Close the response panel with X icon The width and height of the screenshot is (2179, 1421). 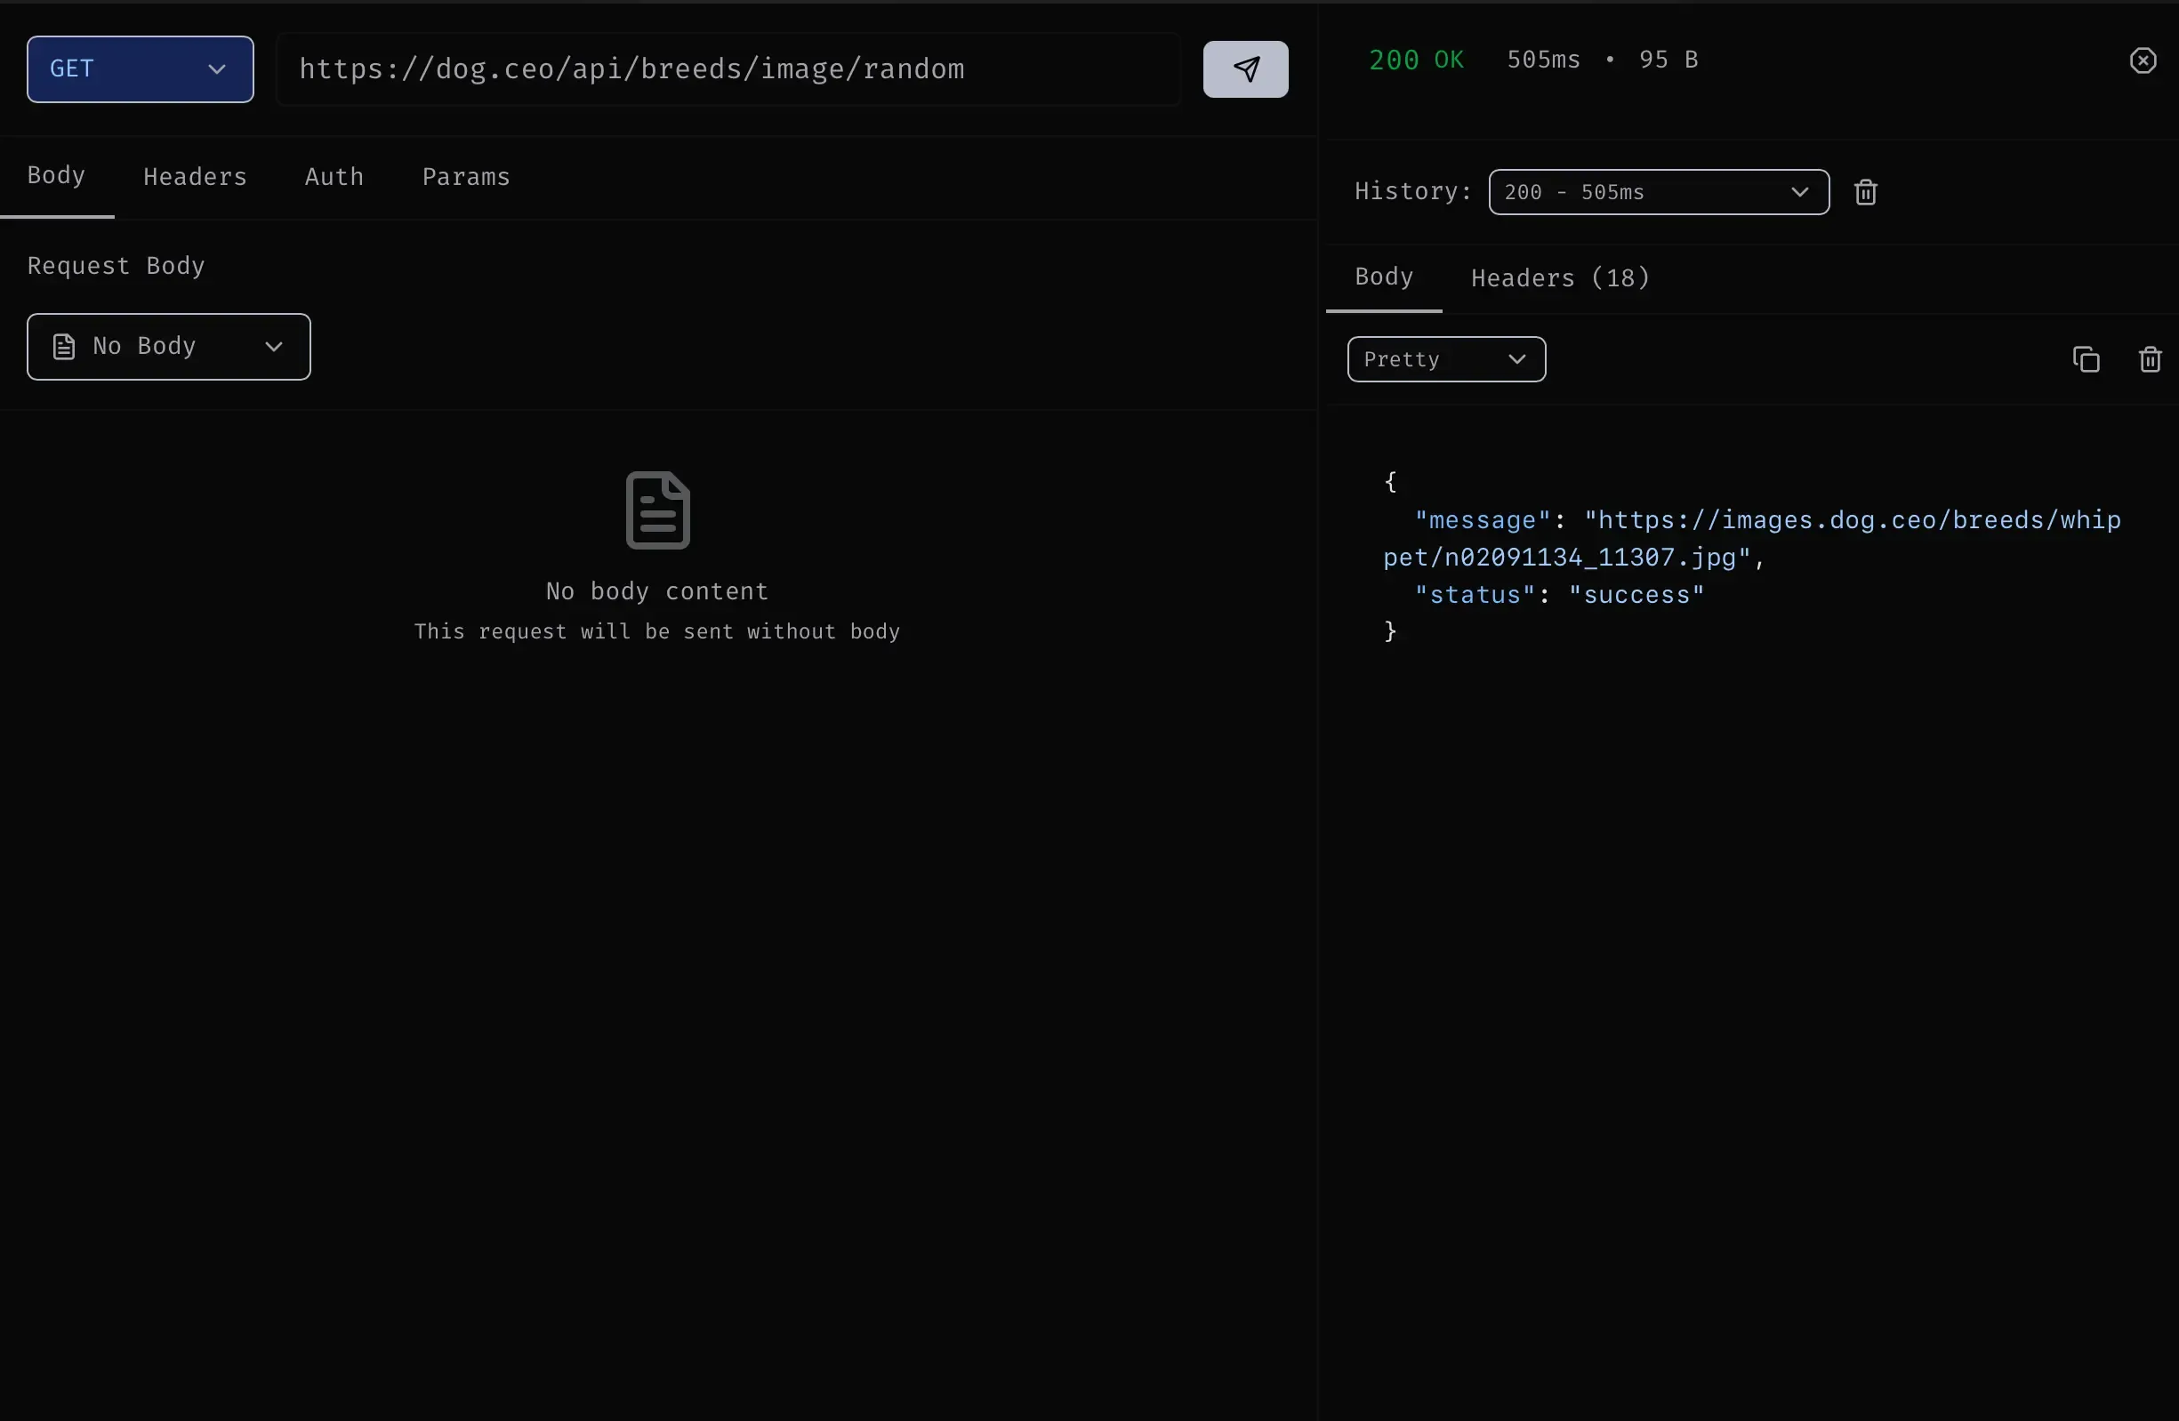(2143, 60)
